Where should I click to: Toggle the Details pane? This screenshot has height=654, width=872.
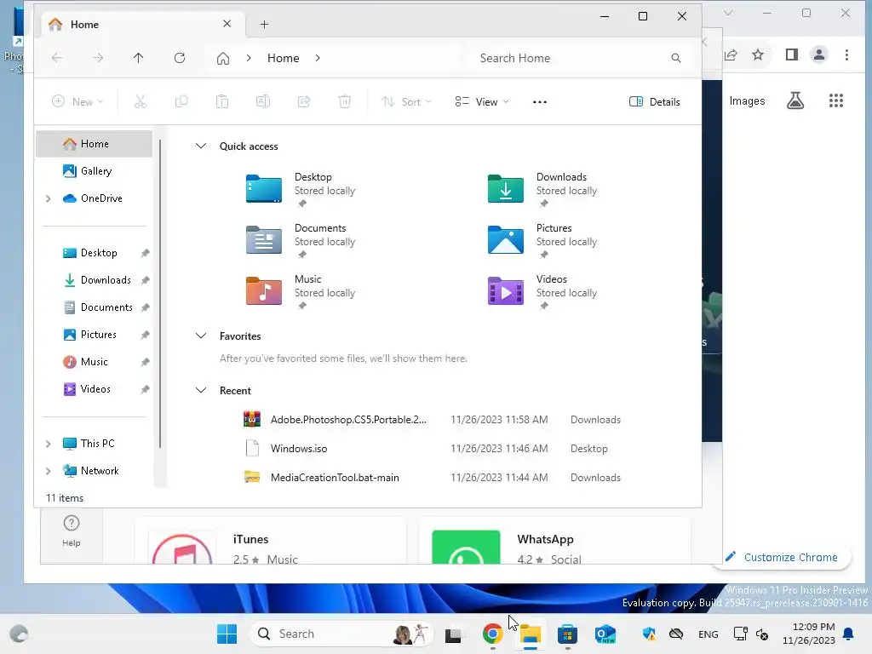(x=655, y=102)
